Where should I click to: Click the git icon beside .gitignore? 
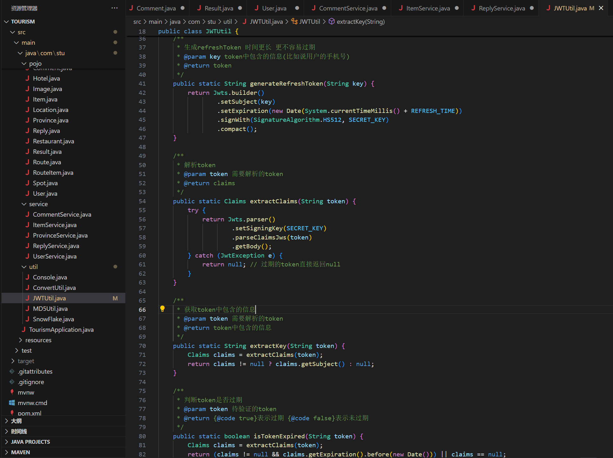(x=12, y=382)
